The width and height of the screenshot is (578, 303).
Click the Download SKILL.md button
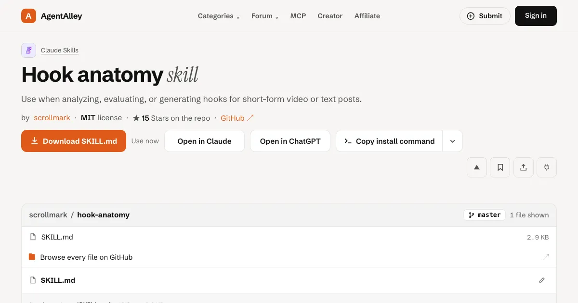[x=74, y=141]
